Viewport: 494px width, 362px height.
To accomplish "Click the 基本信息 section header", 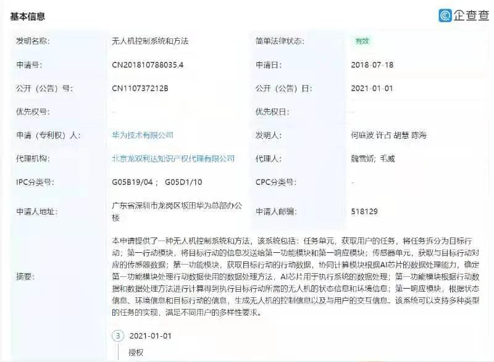I will pos(27,18).
